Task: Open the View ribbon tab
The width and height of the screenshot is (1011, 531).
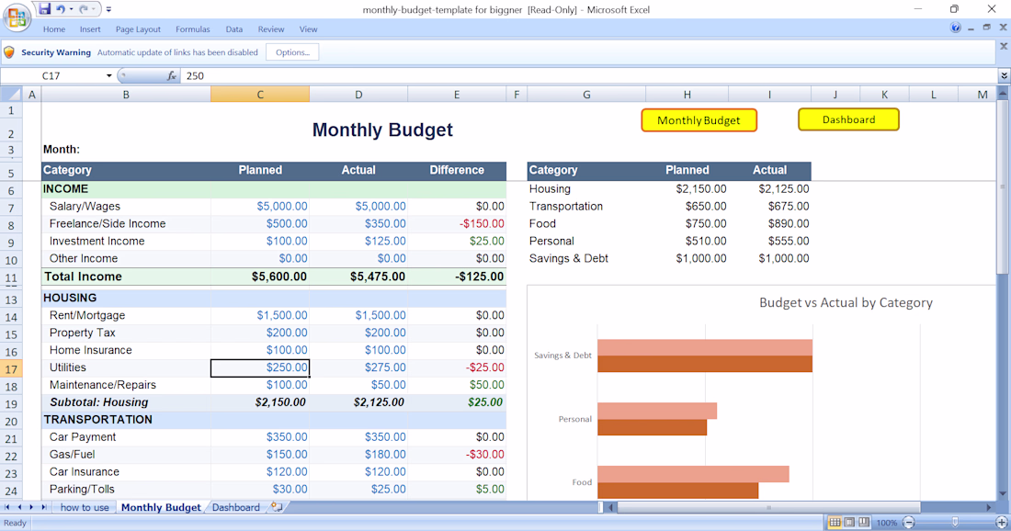Action: [x=308, y=29]
